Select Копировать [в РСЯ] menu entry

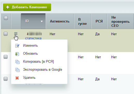coord(39,62)
